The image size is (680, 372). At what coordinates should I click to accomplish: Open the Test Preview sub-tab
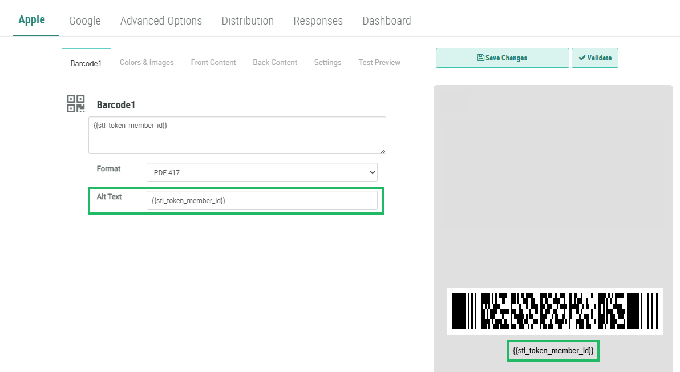pos(379,63)
